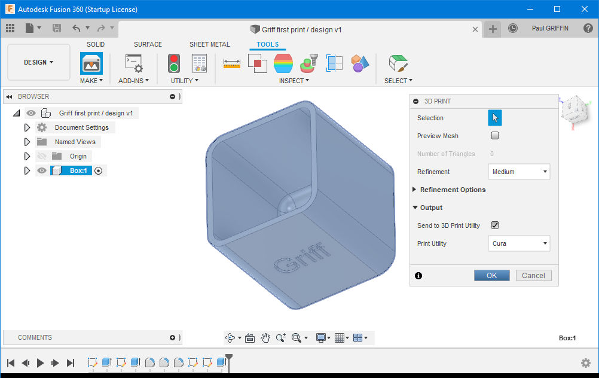Undo the last action

(x=77, y=28)
